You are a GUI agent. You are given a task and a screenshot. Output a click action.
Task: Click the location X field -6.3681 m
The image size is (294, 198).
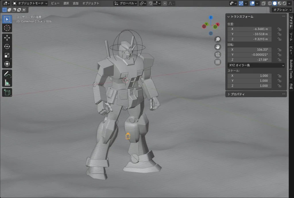coord(249,29)
